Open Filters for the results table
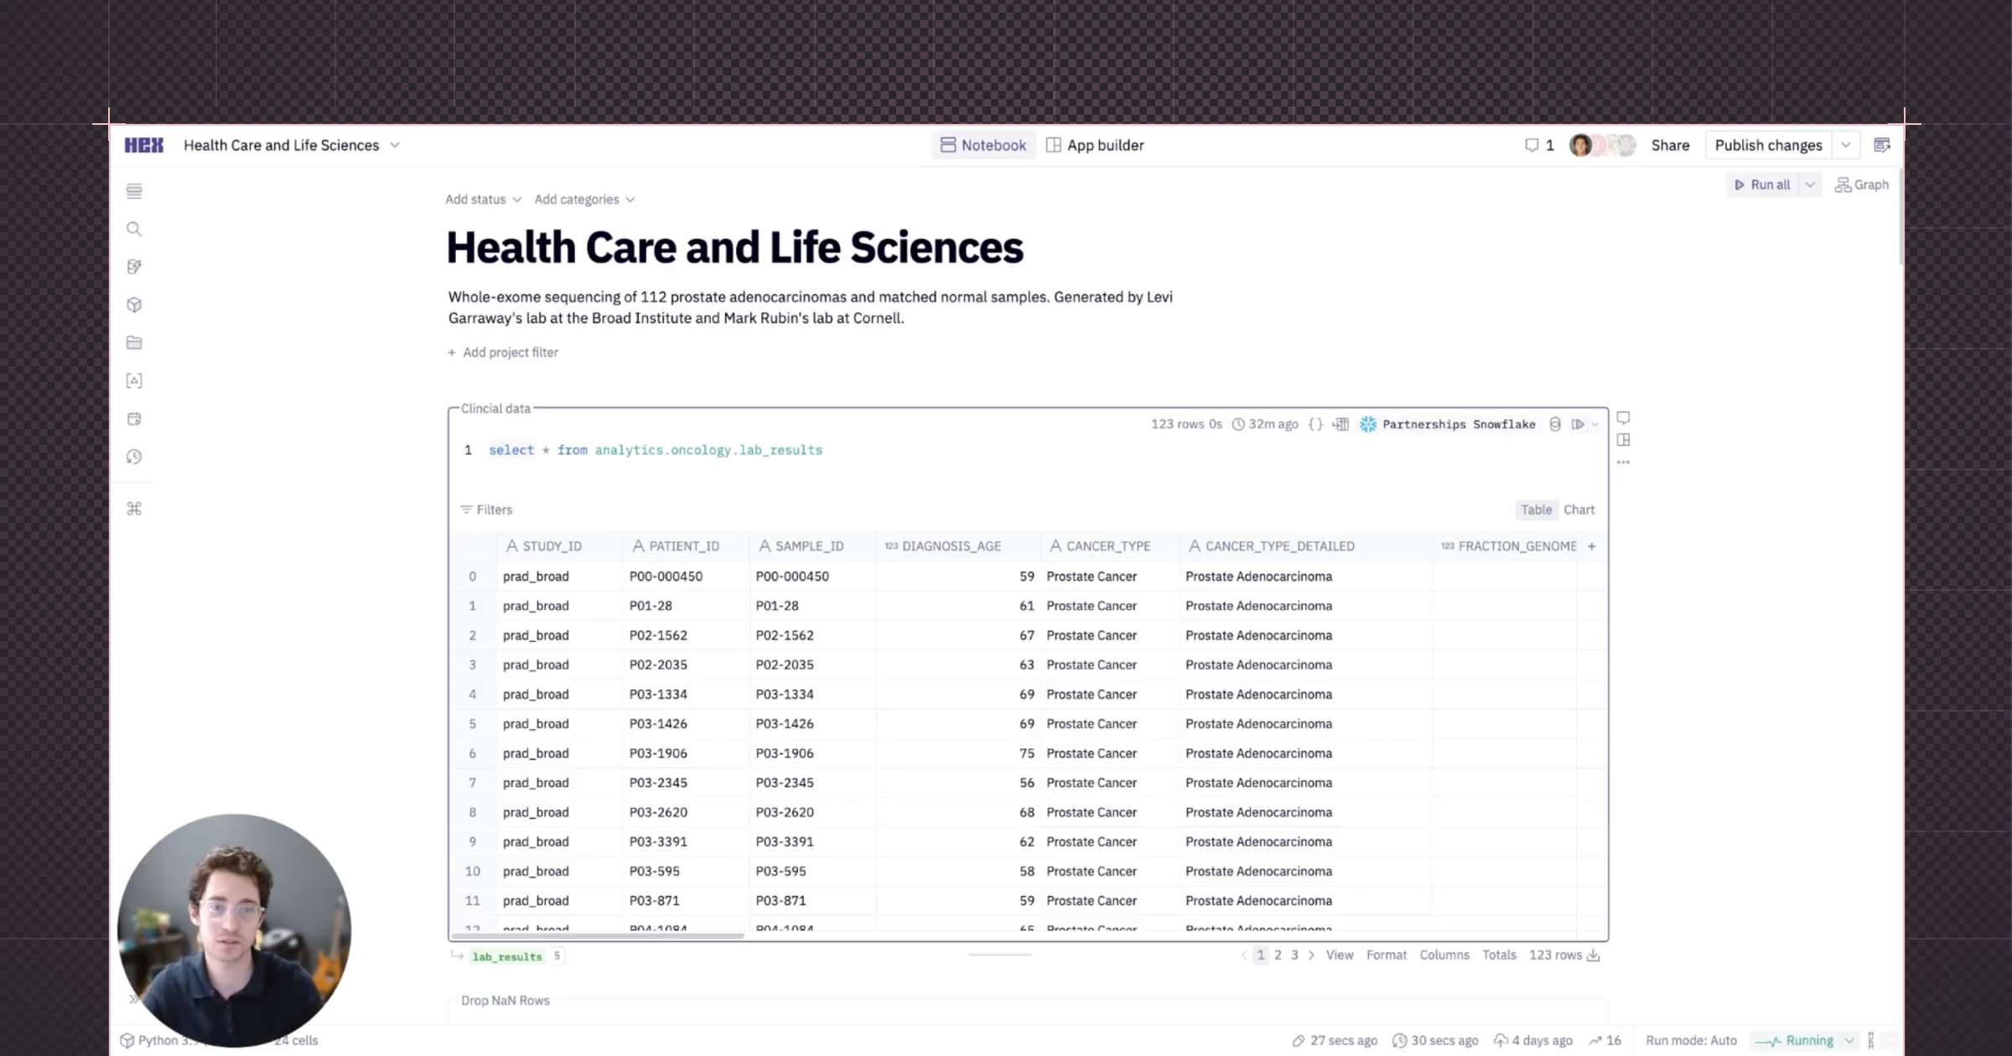This screenshot has width=2012, height=1056. pos(486,510)
